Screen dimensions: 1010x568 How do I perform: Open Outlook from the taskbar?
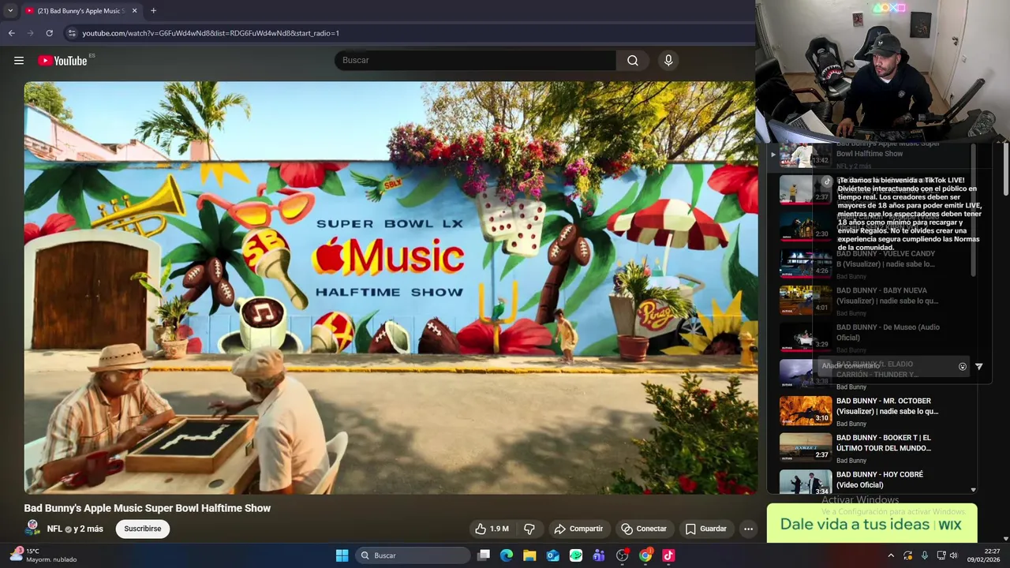(553, 555)
